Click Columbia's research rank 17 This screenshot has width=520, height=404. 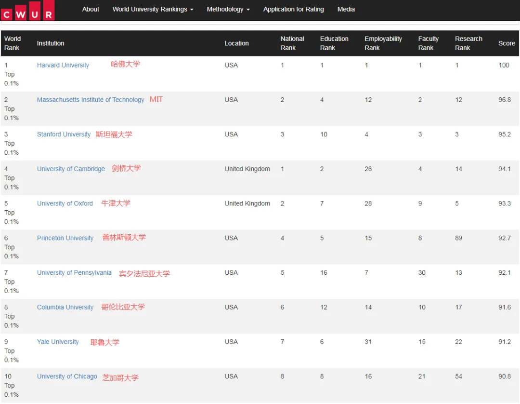coord(458,307)
